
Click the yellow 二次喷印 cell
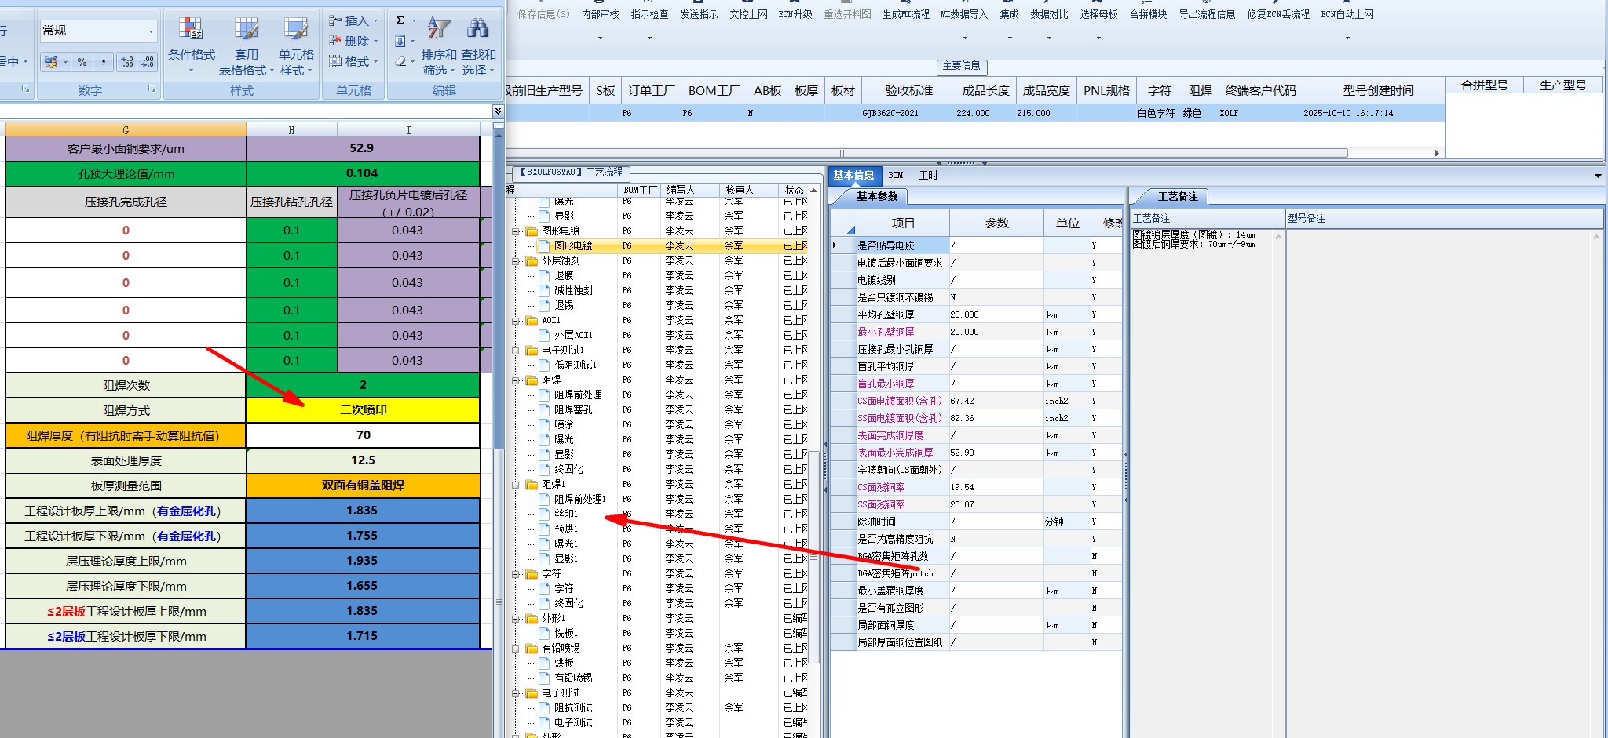coord(363,410)
